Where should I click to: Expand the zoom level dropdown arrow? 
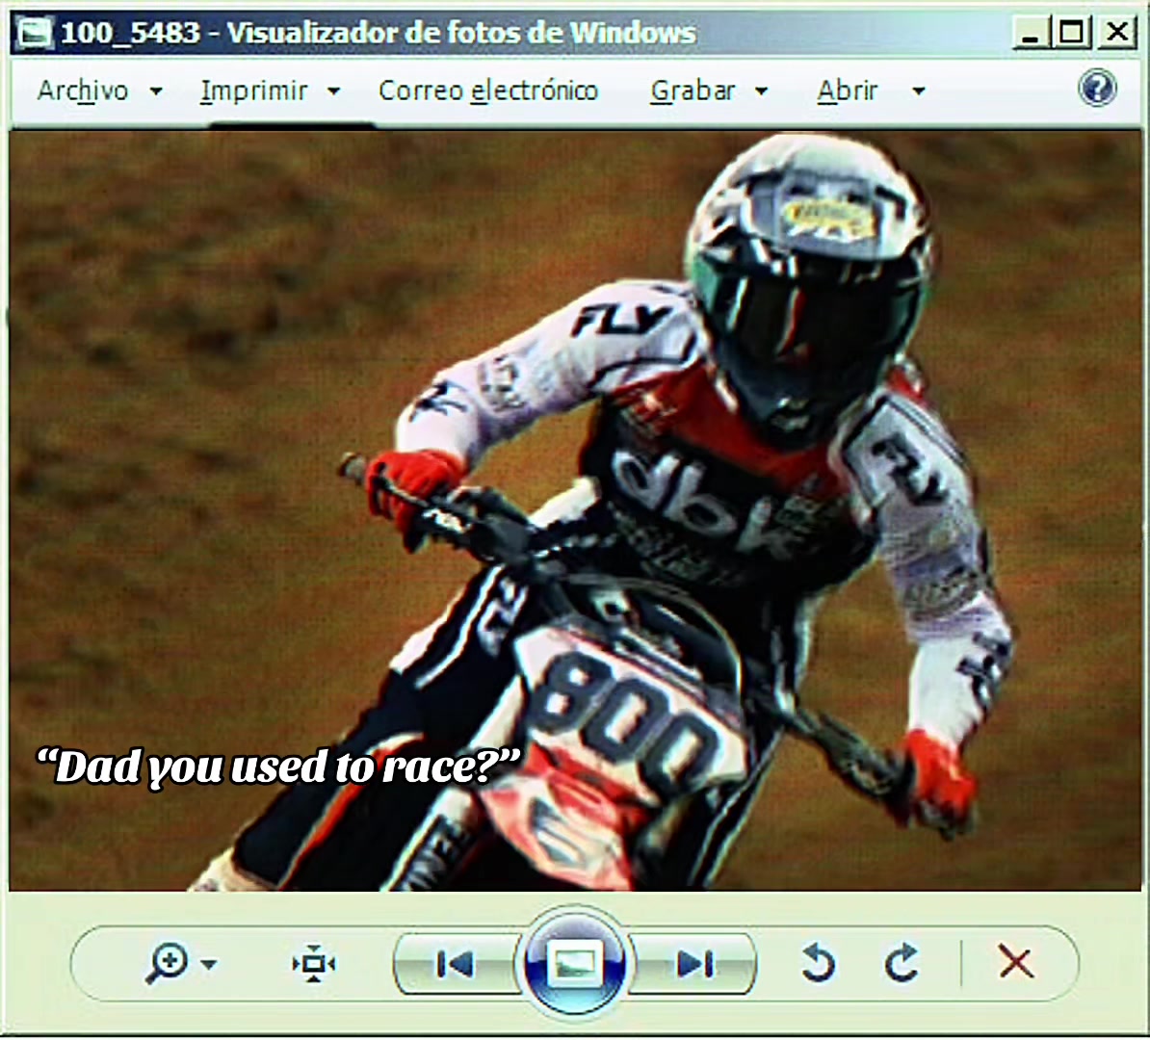[209, 965]
